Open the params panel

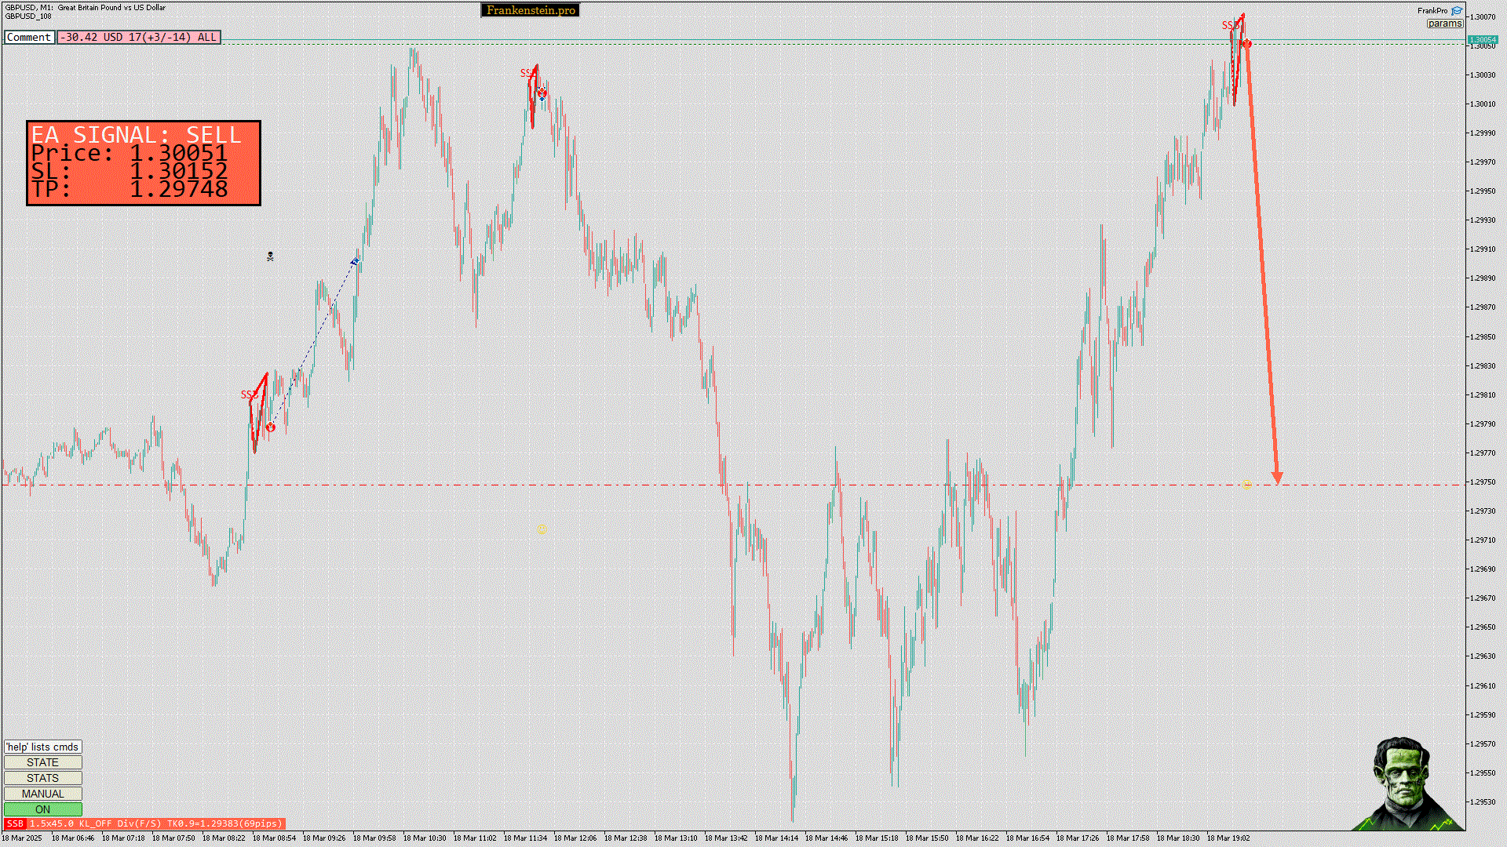pos(1445,24)
